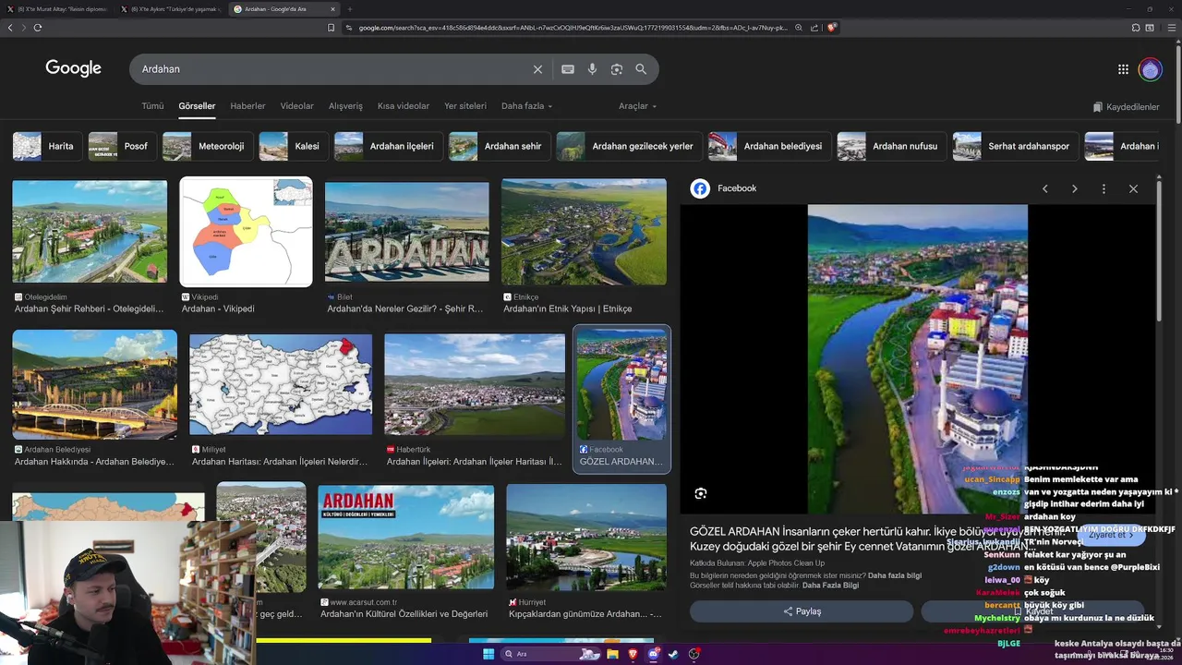Open Brave browser from taskbar
This screenshot has width=1182, height=665.
pos(633,654)
